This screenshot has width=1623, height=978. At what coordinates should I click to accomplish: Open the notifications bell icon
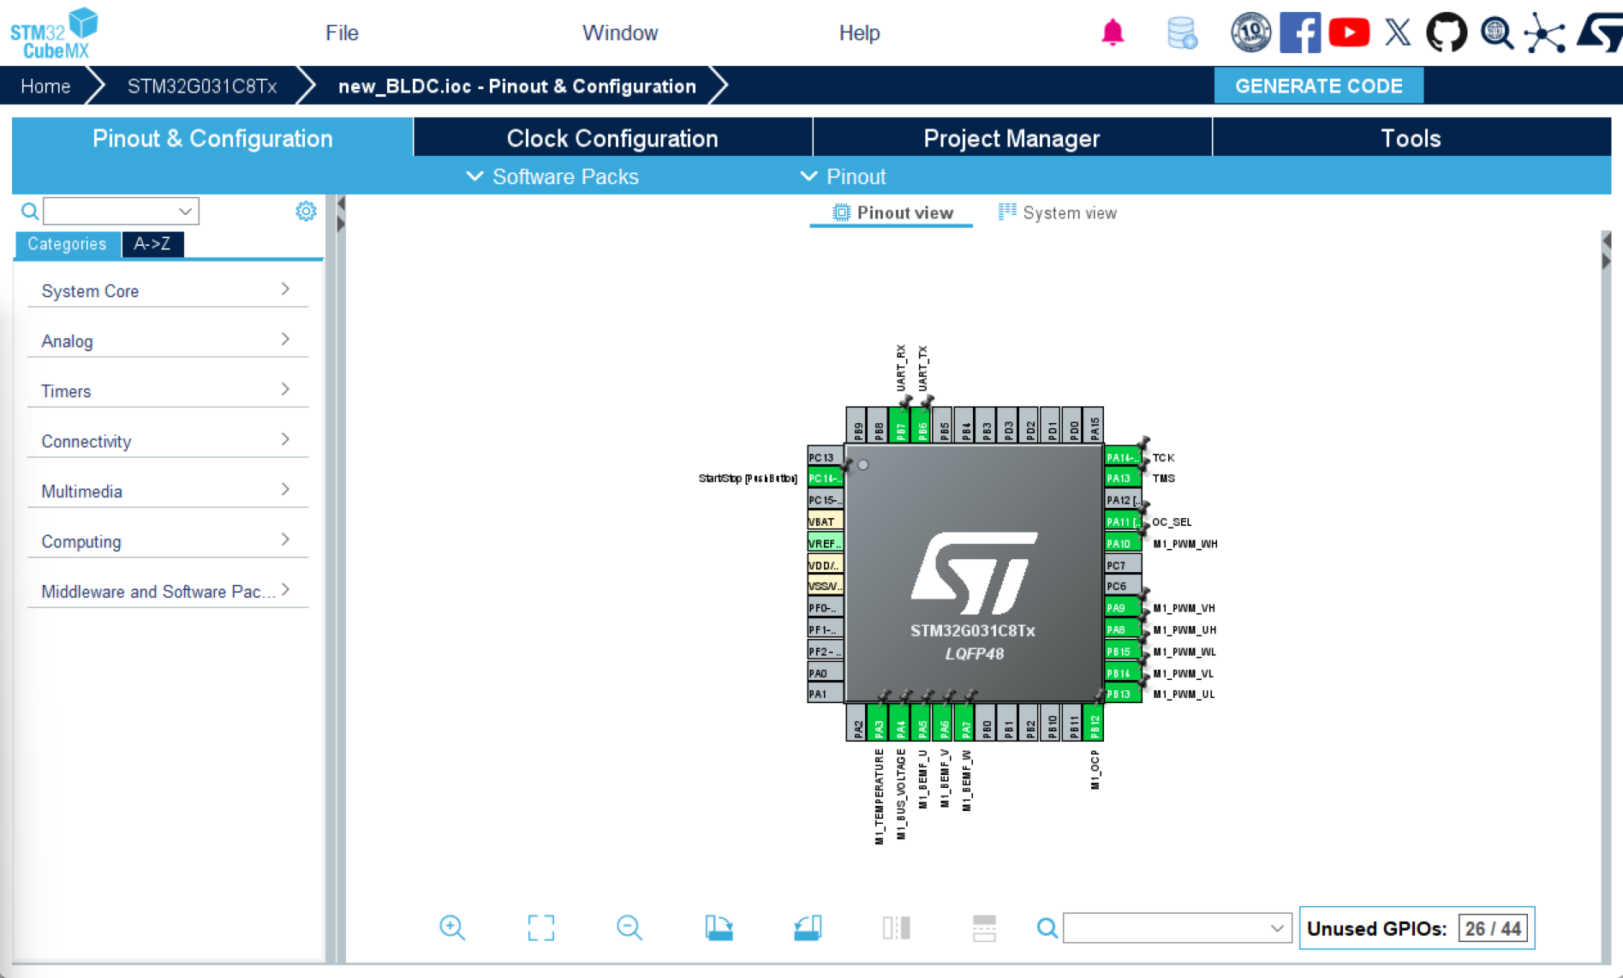point(1113,33)
